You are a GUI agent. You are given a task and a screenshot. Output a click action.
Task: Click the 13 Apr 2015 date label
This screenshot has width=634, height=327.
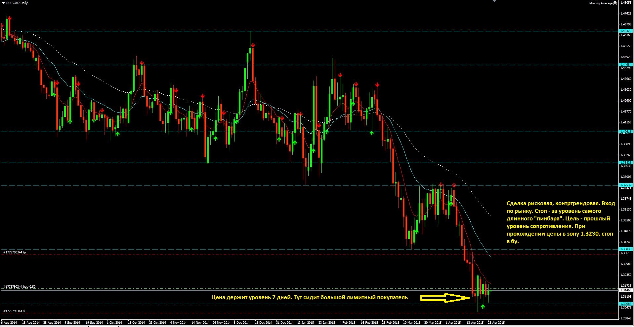[475, 322]
